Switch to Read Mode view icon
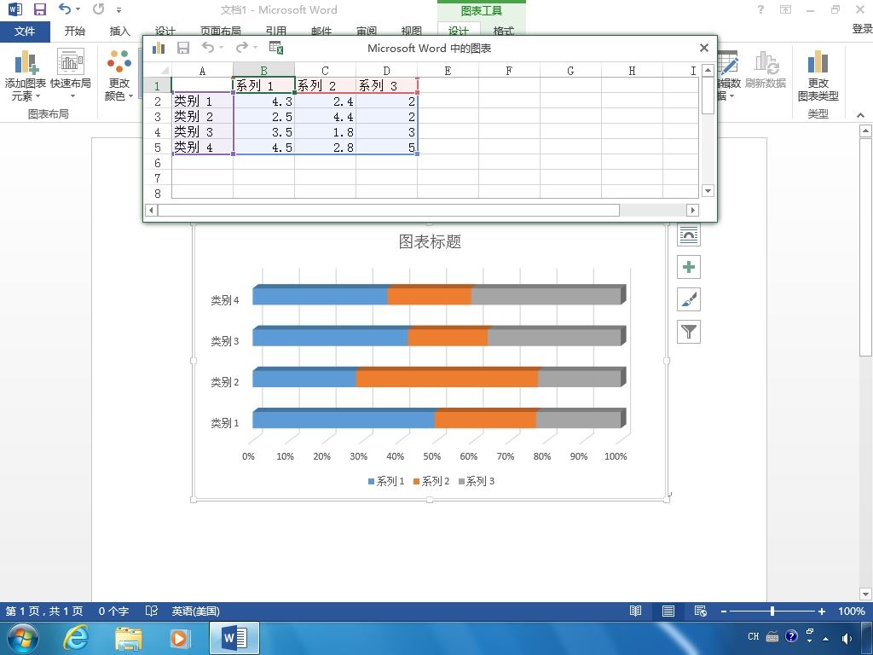This screenshot has width=873, height=655. coord(635,611)
